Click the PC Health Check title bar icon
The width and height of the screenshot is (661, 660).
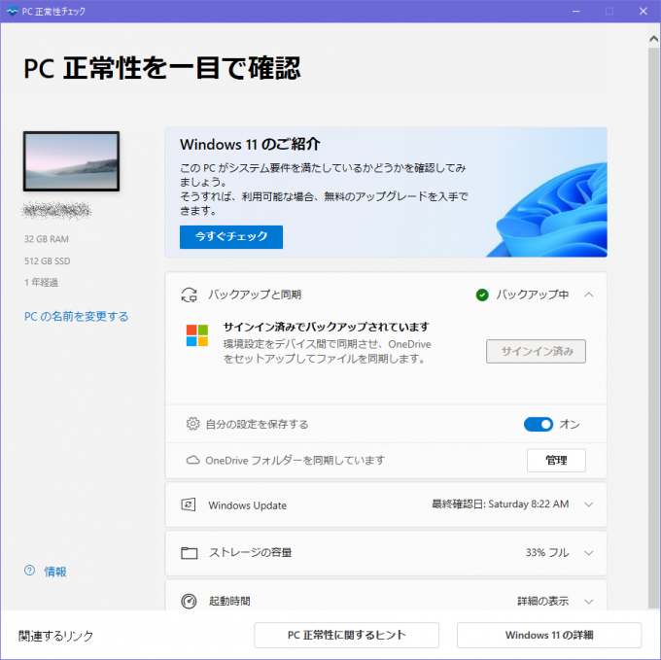[x=13, y=12]
